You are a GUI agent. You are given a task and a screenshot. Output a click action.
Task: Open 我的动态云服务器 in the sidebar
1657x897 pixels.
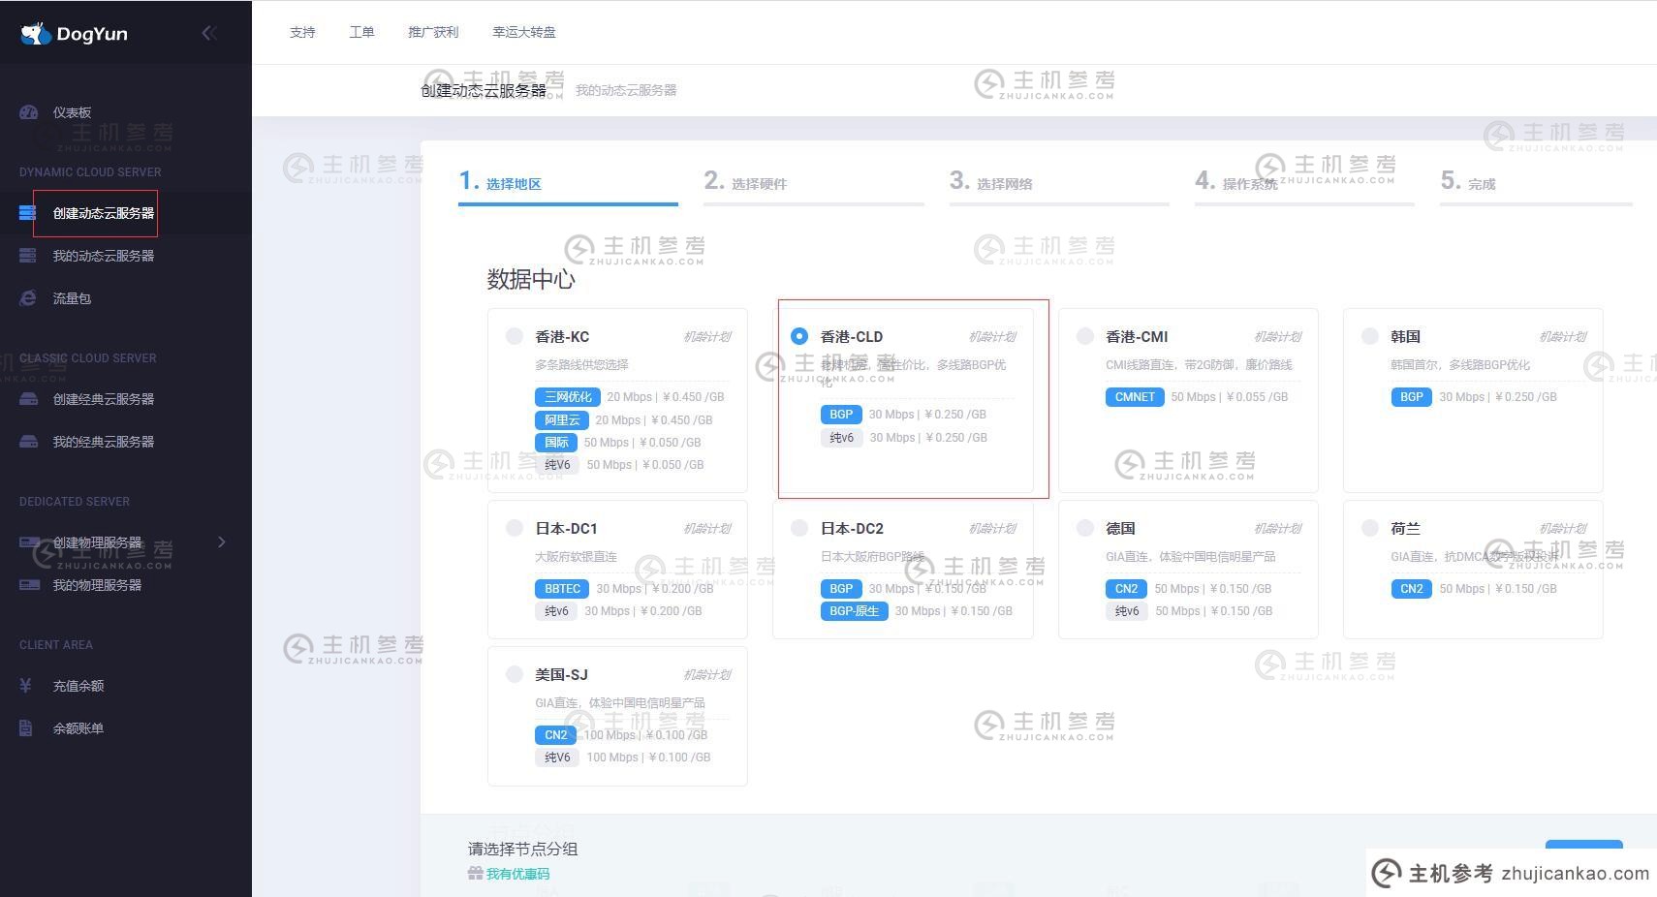pos(104,256)
